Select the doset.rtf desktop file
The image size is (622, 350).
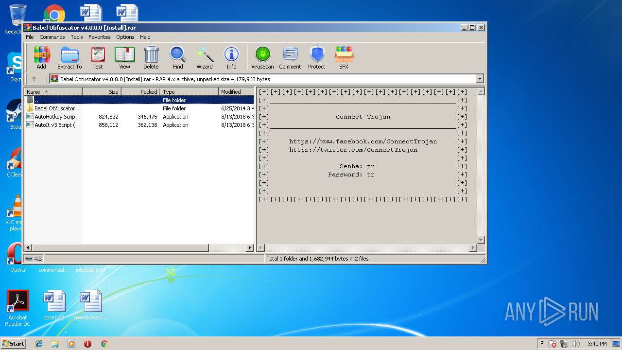click(x=53, y=305)
